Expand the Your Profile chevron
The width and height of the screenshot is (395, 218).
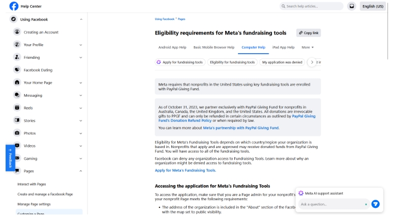[81, 45]
